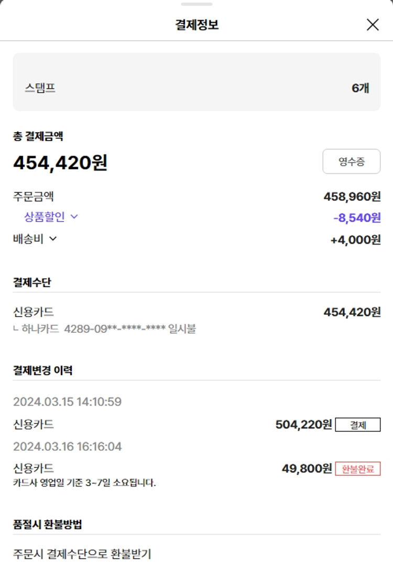Click the 6개 stamp count
The height and width of the screenshot is (580, 393).
[360, 88]
